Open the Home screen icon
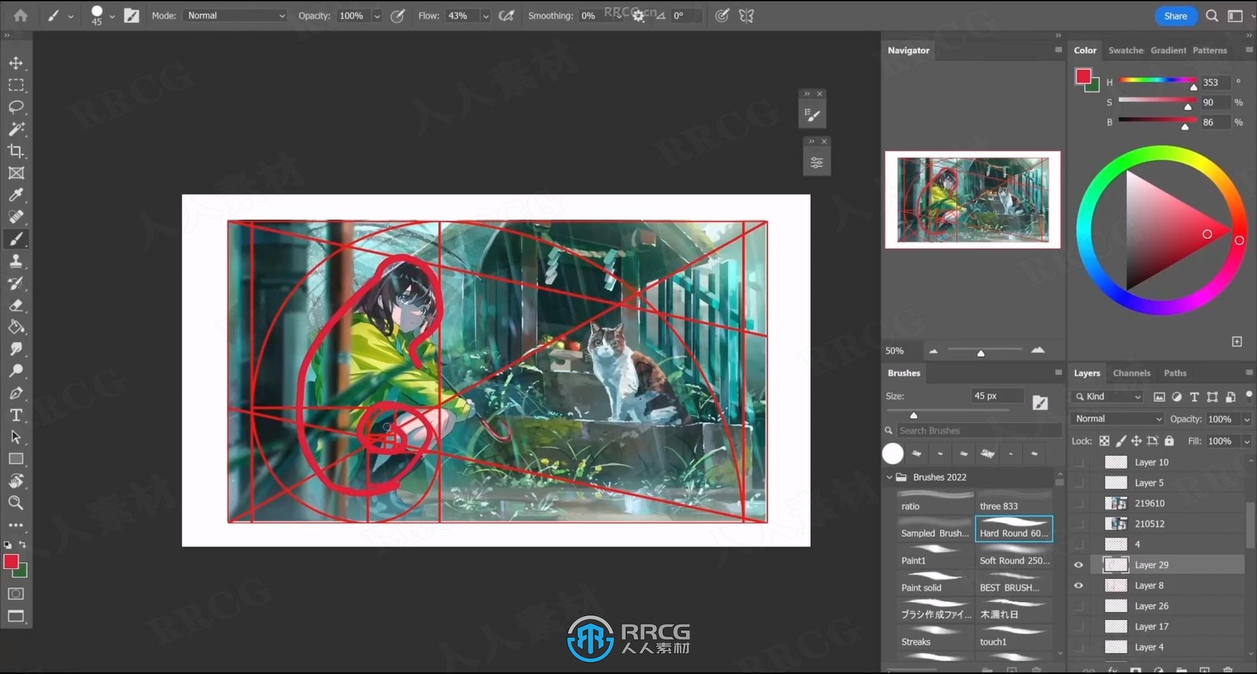 21,16
